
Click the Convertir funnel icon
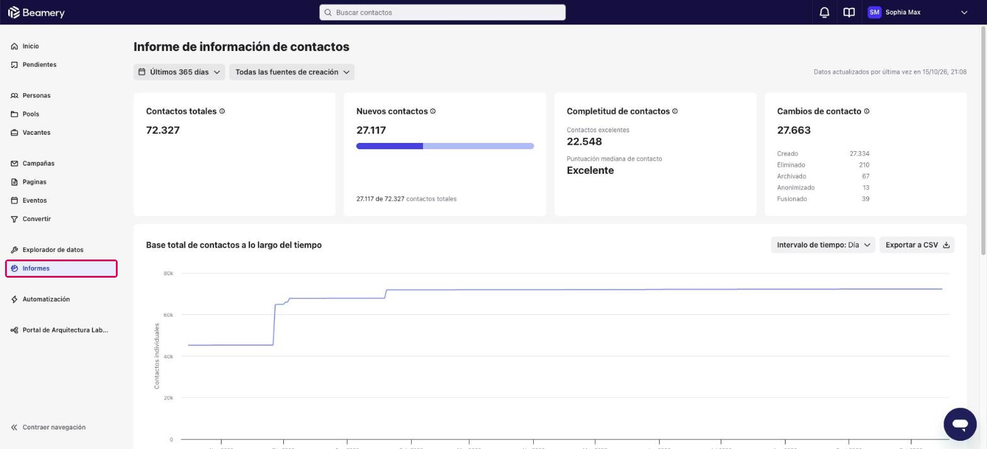(x=14, y=219)
